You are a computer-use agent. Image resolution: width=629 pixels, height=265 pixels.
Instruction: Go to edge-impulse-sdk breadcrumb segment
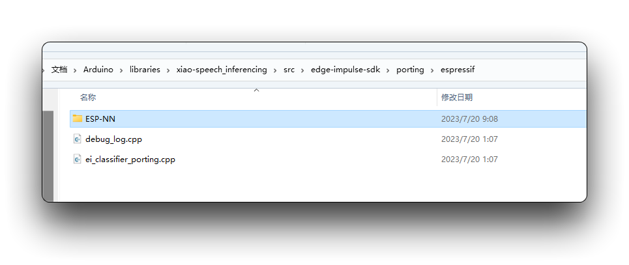point(345,70)
